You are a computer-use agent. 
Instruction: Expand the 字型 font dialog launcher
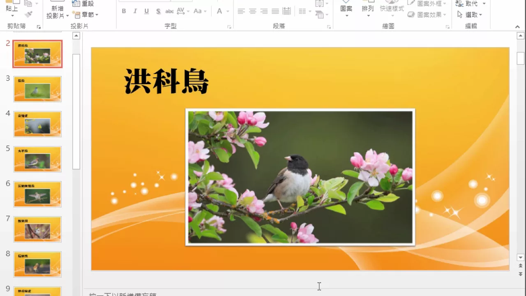pyautogui.click(x=229, y=27)
